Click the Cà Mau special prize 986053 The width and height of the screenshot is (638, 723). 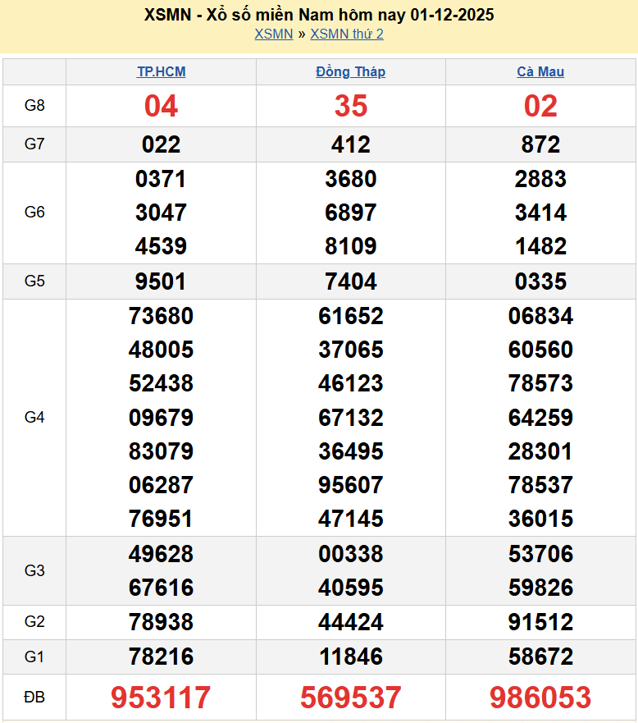(x=540, y=698)
